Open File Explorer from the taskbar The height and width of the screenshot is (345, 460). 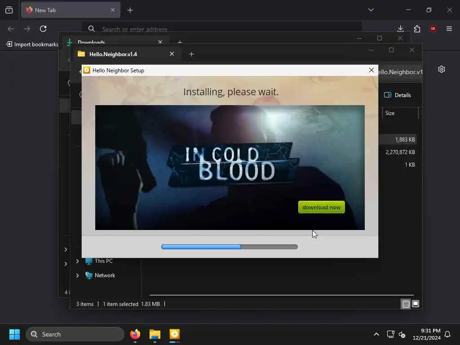click(x=155, y=334)
